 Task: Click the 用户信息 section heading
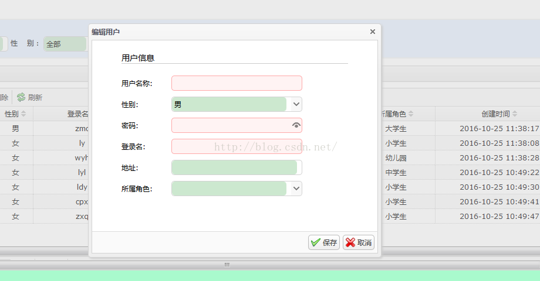coord(138,58)
